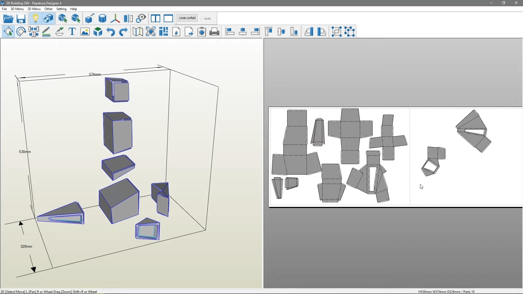Select the top cube in the 3D view

point(117,90)
